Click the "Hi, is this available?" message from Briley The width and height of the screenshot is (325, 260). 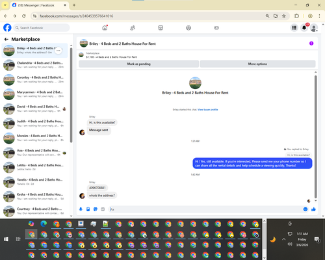[x=102, y=123]
